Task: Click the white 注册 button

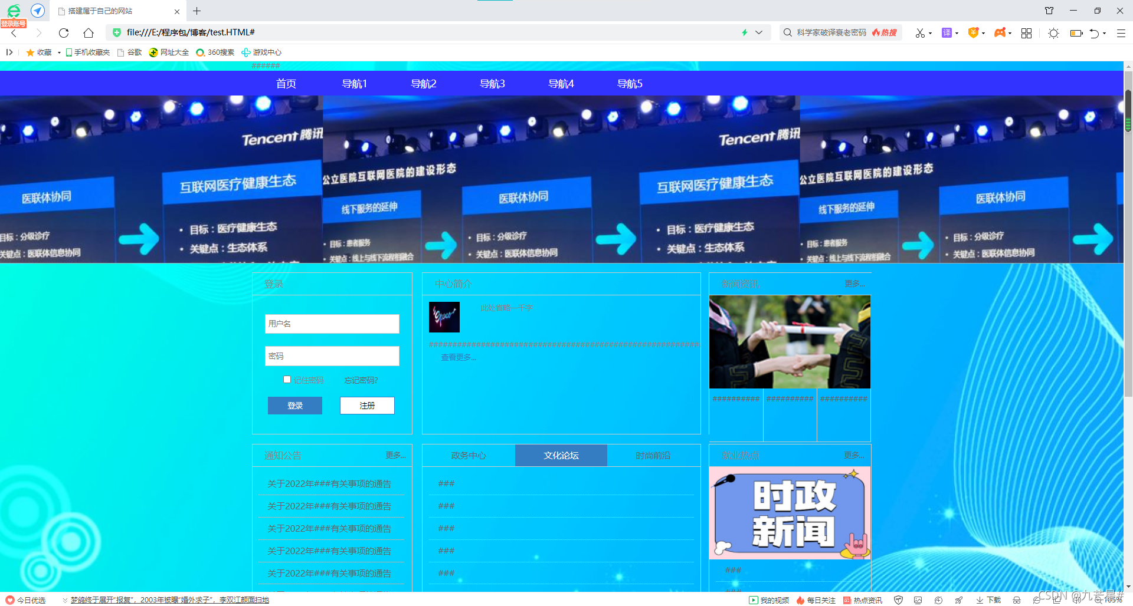Action: [x=367, y=406]
